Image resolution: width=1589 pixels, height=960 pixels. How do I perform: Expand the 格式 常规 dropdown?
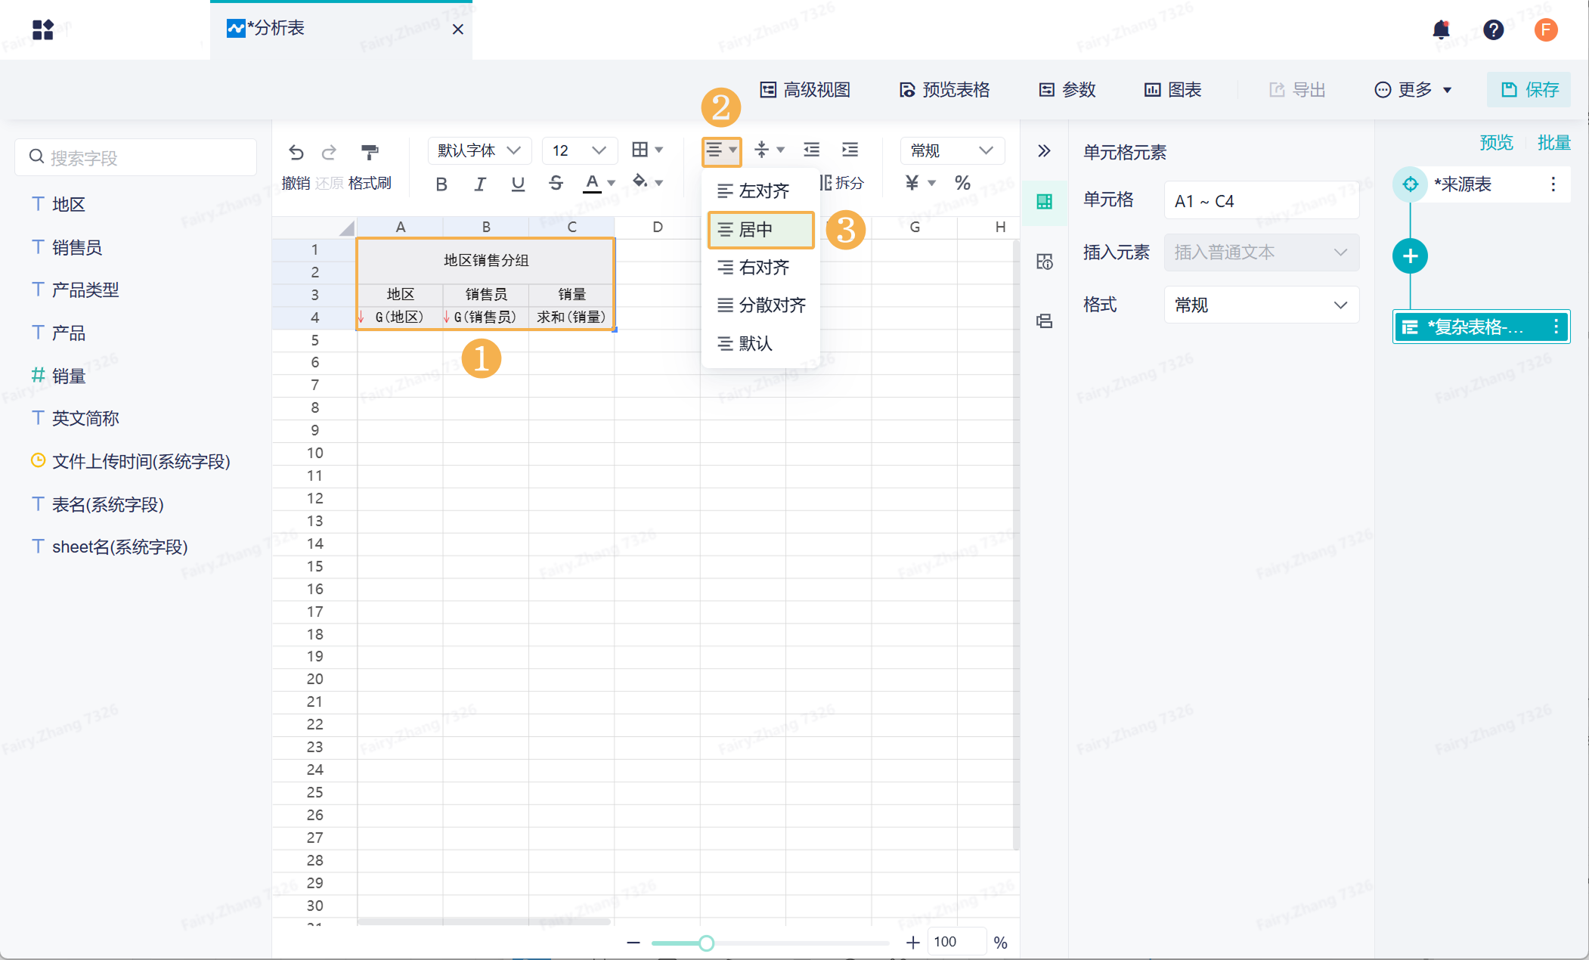(1261, 305)
